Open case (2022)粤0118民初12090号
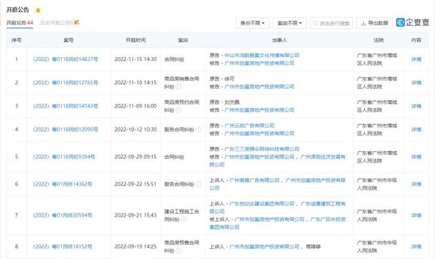The height and width of the screenshot is (259, 435). (65, 129)
